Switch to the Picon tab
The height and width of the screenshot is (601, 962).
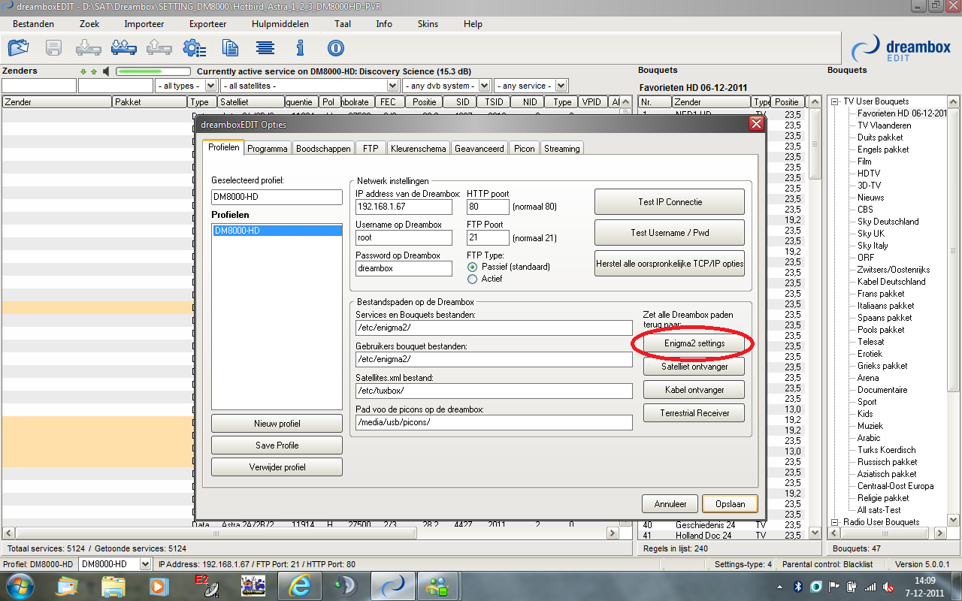pos(525,149)
